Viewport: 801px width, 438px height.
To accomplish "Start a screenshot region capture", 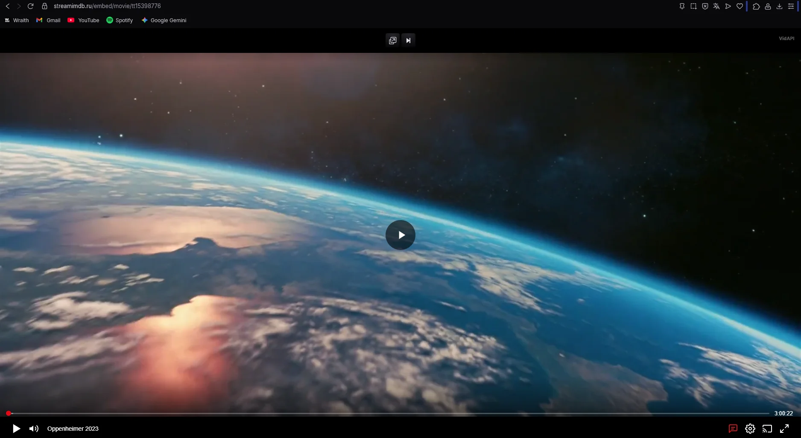I will tap(693, 6).
